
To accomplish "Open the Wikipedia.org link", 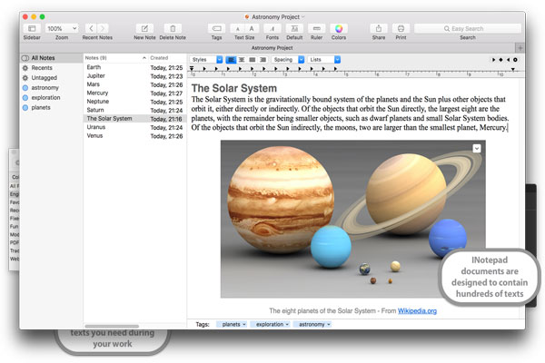I will click(417, 310).
